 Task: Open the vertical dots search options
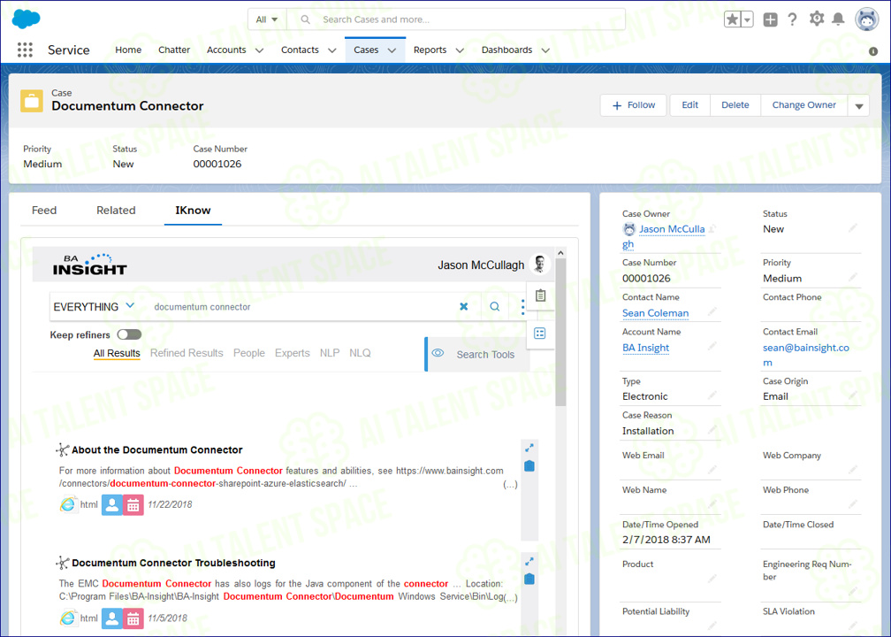522,306
